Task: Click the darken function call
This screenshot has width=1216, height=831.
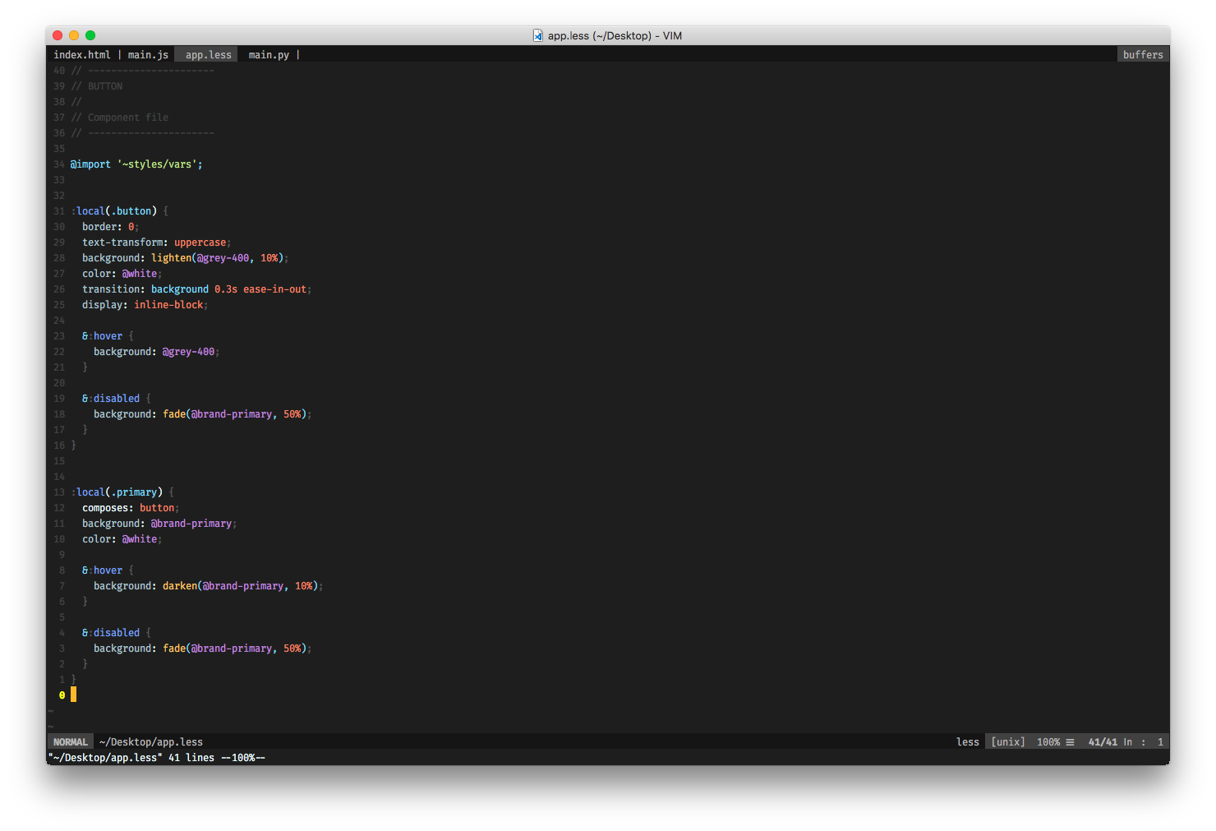Action: [241, 586]
